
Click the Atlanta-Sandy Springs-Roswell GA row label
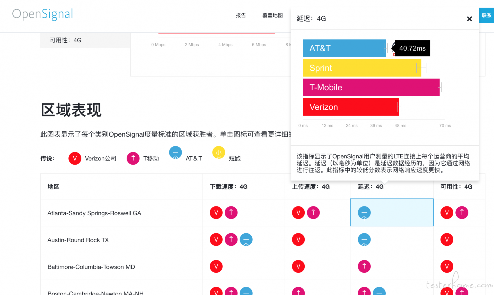94,213
